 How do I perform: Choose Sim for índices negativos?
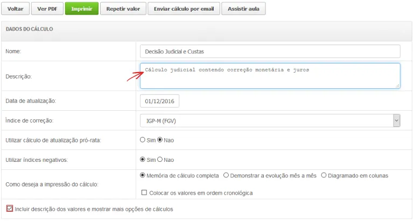tap(143, 160)
